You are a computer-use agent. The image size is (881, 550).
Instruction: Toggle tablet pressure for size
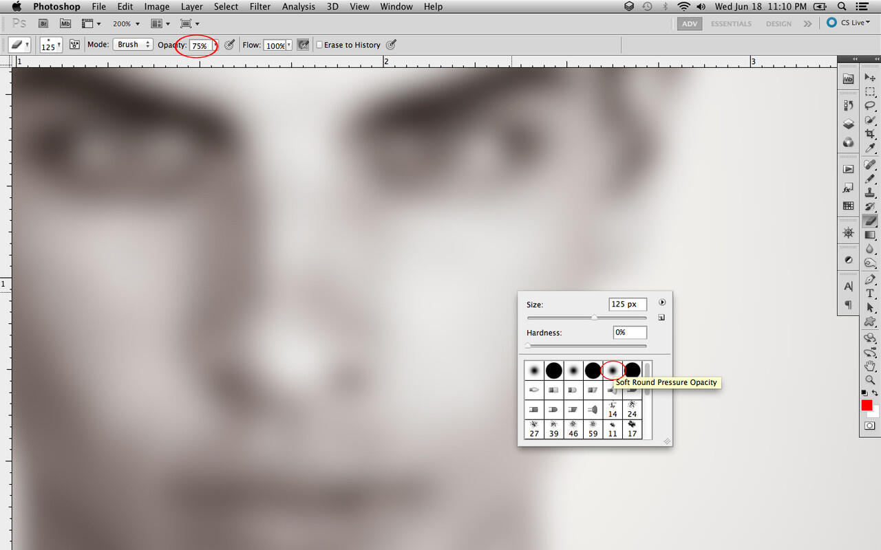391,45
